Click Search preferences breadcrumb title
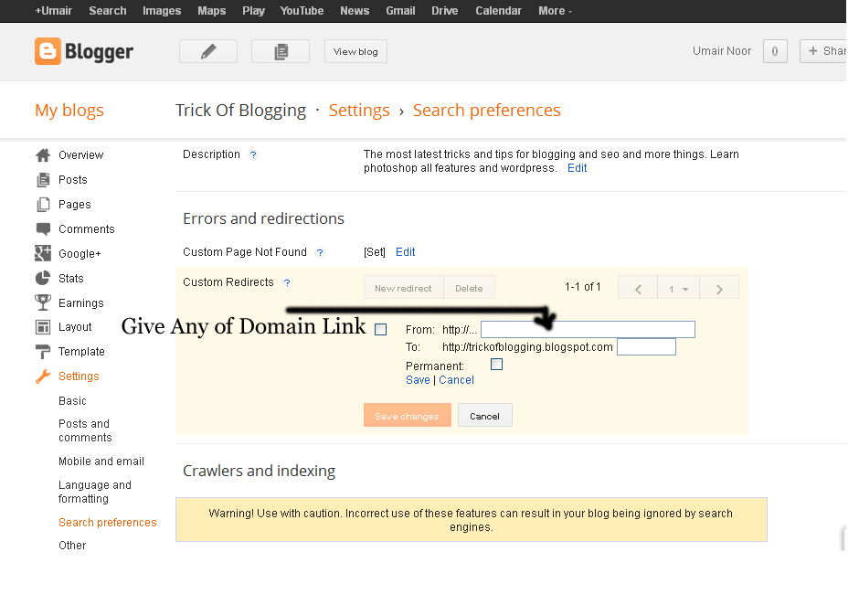The height and width of the screenshot is (594, 859). 486,111
